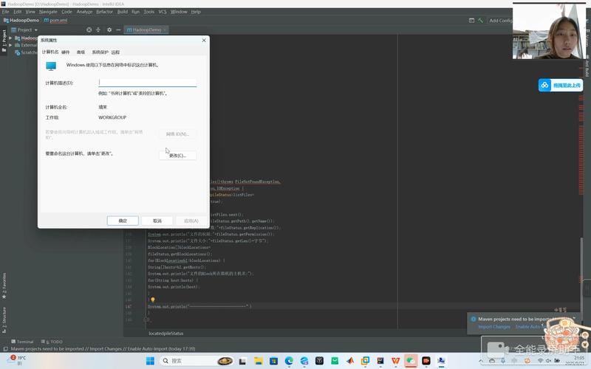Open the Project panel settings gear

109,30
